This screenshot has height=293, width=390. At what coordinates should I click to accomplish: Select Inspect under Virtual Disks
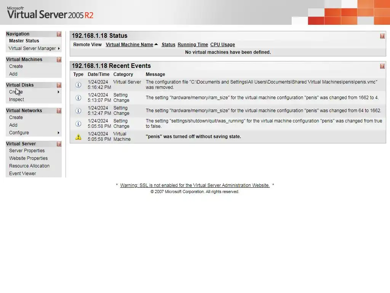click(16, 100)
